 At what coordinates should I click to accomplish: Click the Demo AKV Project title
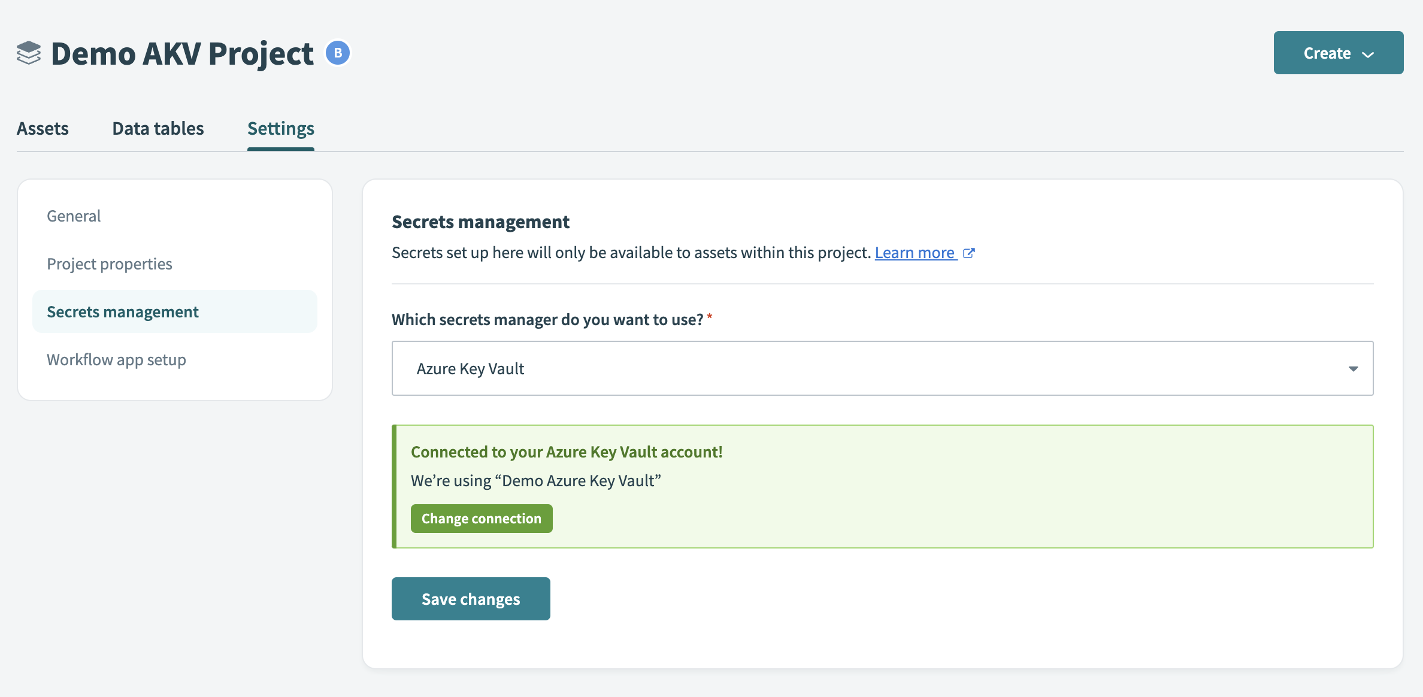182,54
